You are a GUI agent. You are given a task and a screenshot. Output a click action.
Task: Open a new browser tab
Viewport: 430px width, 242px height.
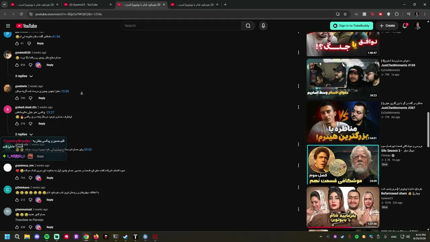(225, 5)
